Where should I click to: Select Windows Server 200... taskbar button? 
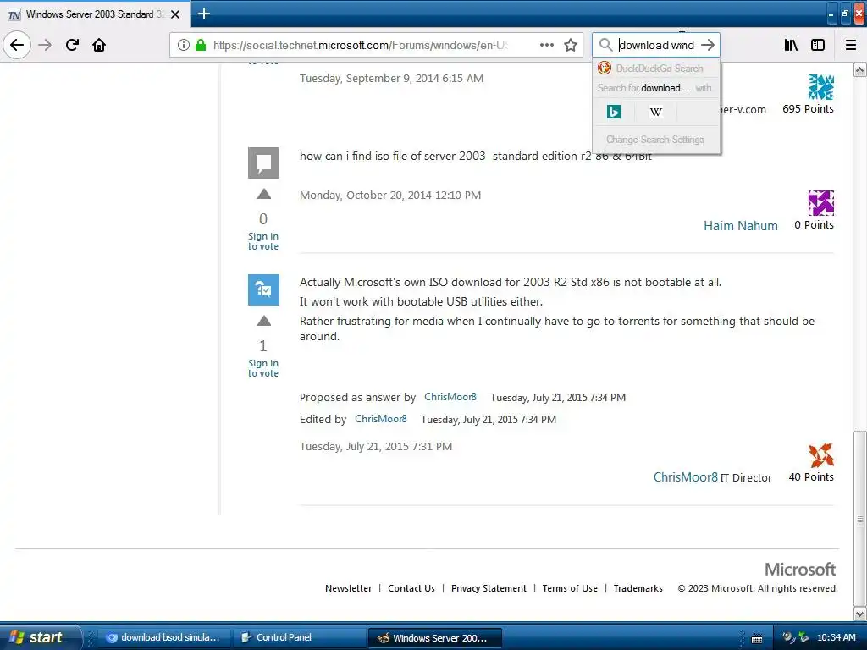[x=435, y=637]
